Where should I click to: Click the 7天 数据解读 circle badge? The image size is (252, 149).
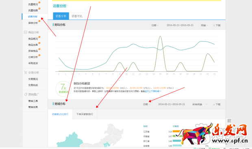click(x=63, y=89)
